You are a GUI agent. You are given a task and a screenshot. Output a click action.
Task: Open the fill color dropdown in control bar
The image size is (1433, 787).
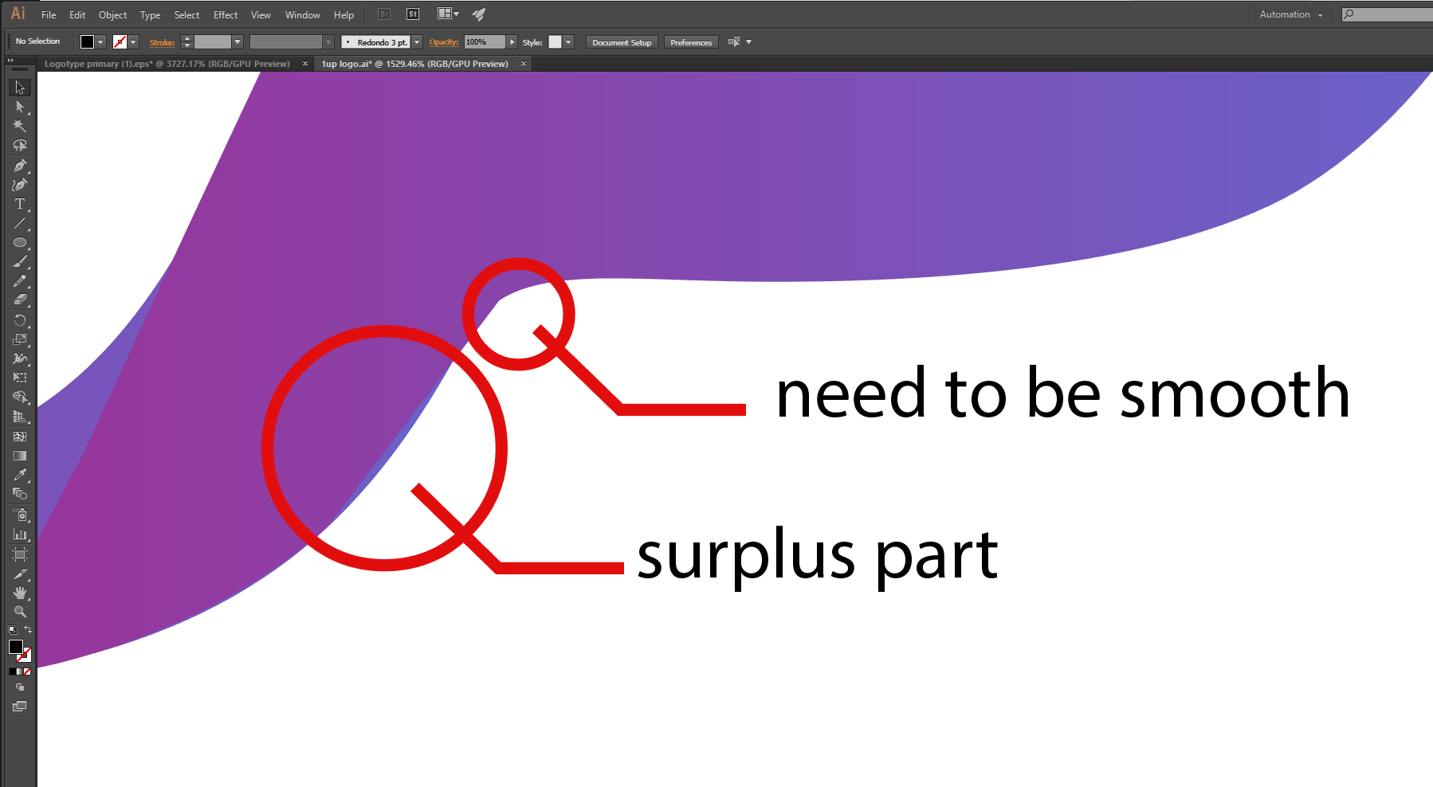point(100,42)
